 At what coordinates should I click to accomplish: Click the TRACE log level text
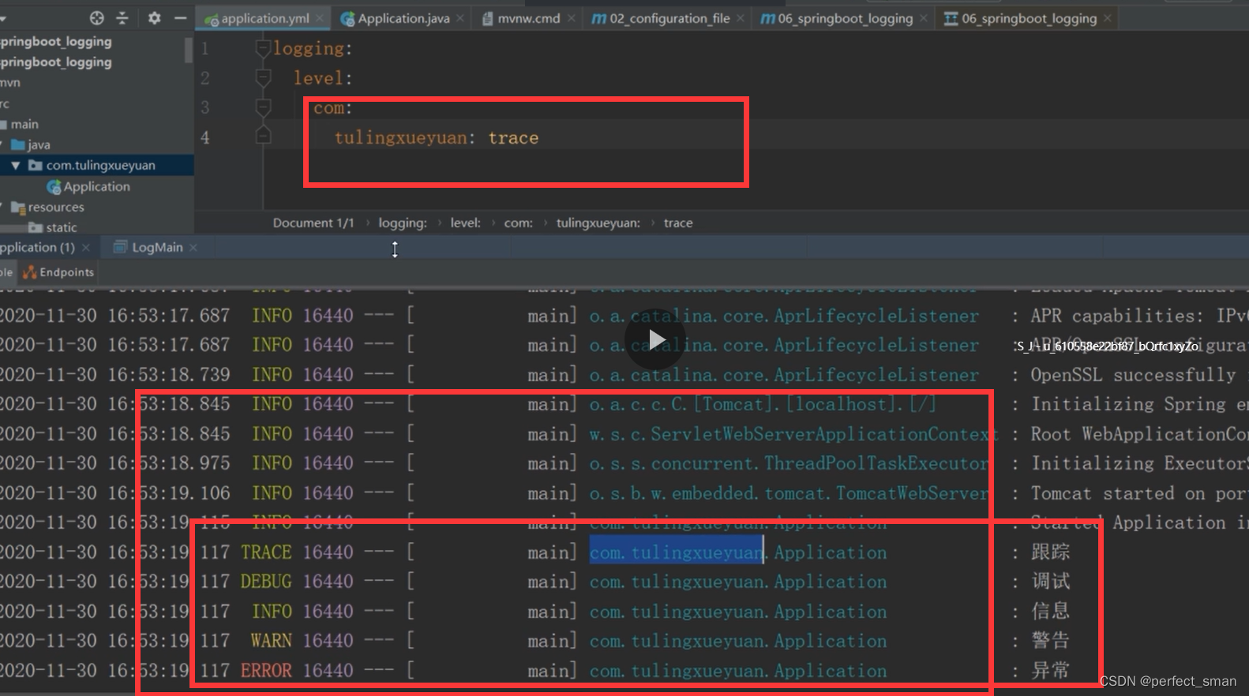point(266,552)
